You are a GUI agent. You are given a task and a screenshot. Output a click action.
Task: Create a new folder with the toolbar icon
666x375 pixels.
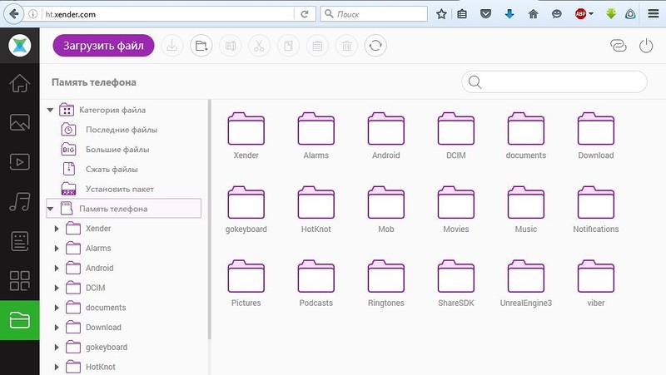pos(201,46)
